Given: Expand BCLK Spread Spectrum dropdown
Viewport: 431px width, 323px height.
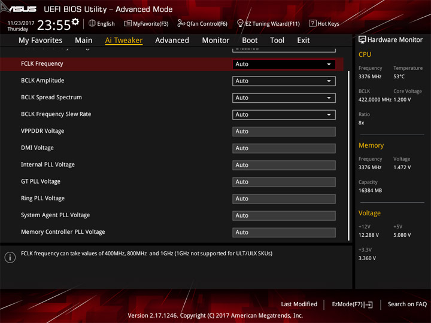Looking at the screenshot, I should pos(284,98).
